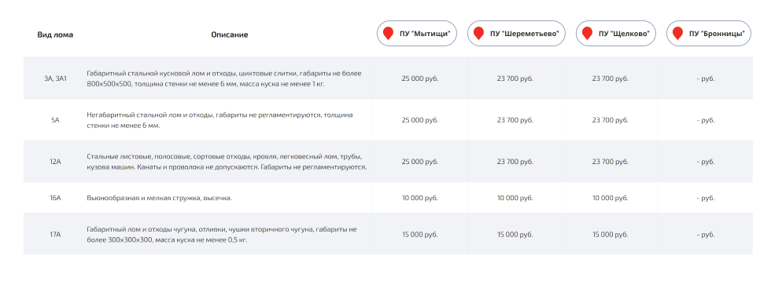Select the ПУ "Бронницы" location button

tap(709, 34)
